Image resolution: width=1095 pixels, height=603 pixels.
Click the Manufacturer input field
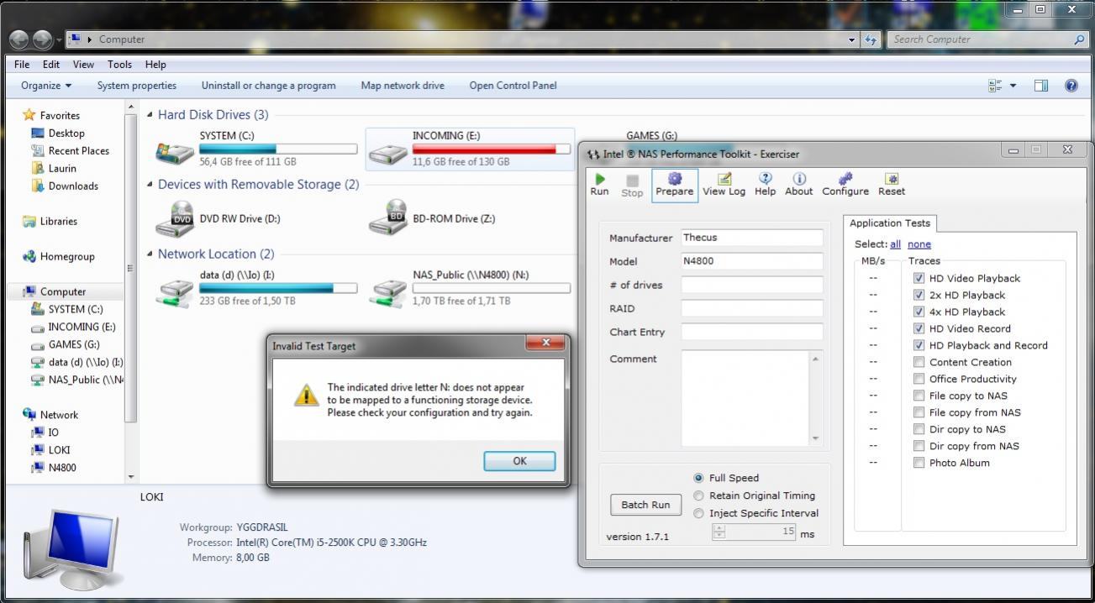[752, 238]
